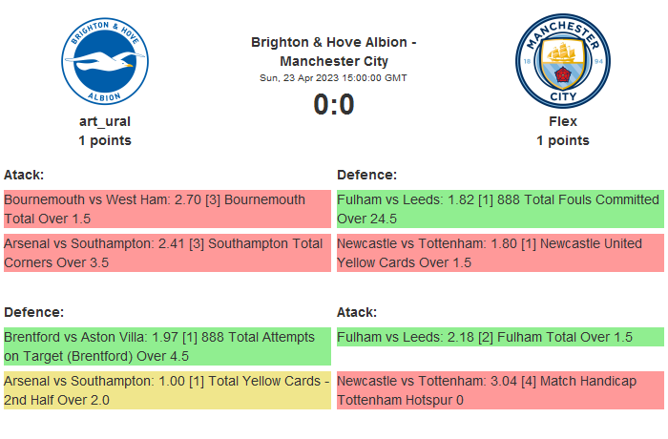The height and width of the screenshot is (439, 668).
Task: Click the Brighton & Hove Albion crest
Action: (x=105, y=62)
